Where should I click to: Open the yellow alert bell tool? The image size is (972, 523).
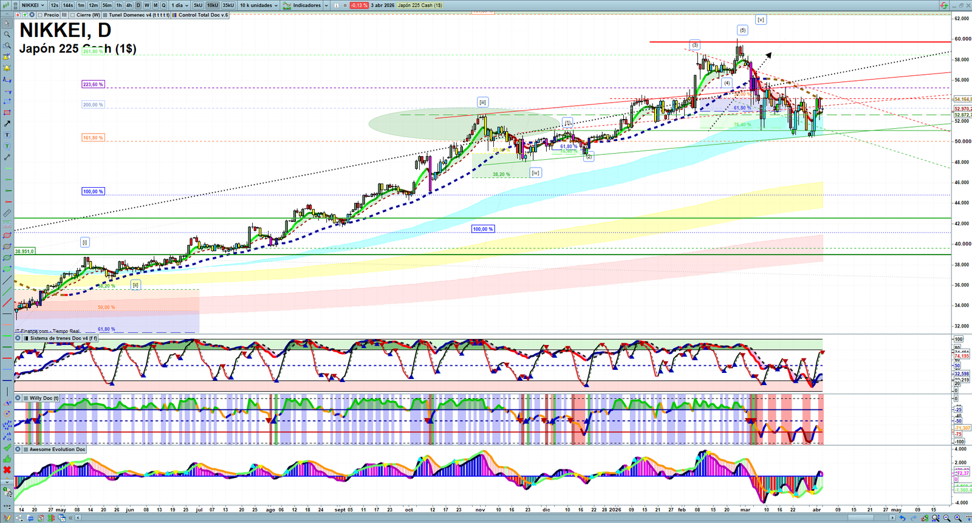(7, 68)
